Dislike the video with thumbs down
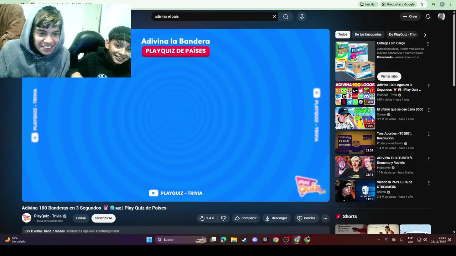This screenshot has width=456, height=256. (223, 218)
